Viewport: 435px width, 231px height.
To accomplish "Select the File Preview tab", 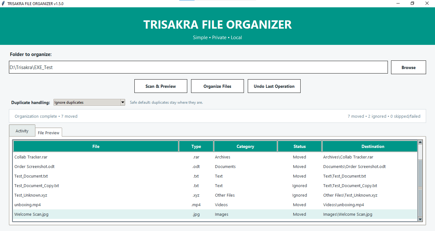I will (48, 133).
